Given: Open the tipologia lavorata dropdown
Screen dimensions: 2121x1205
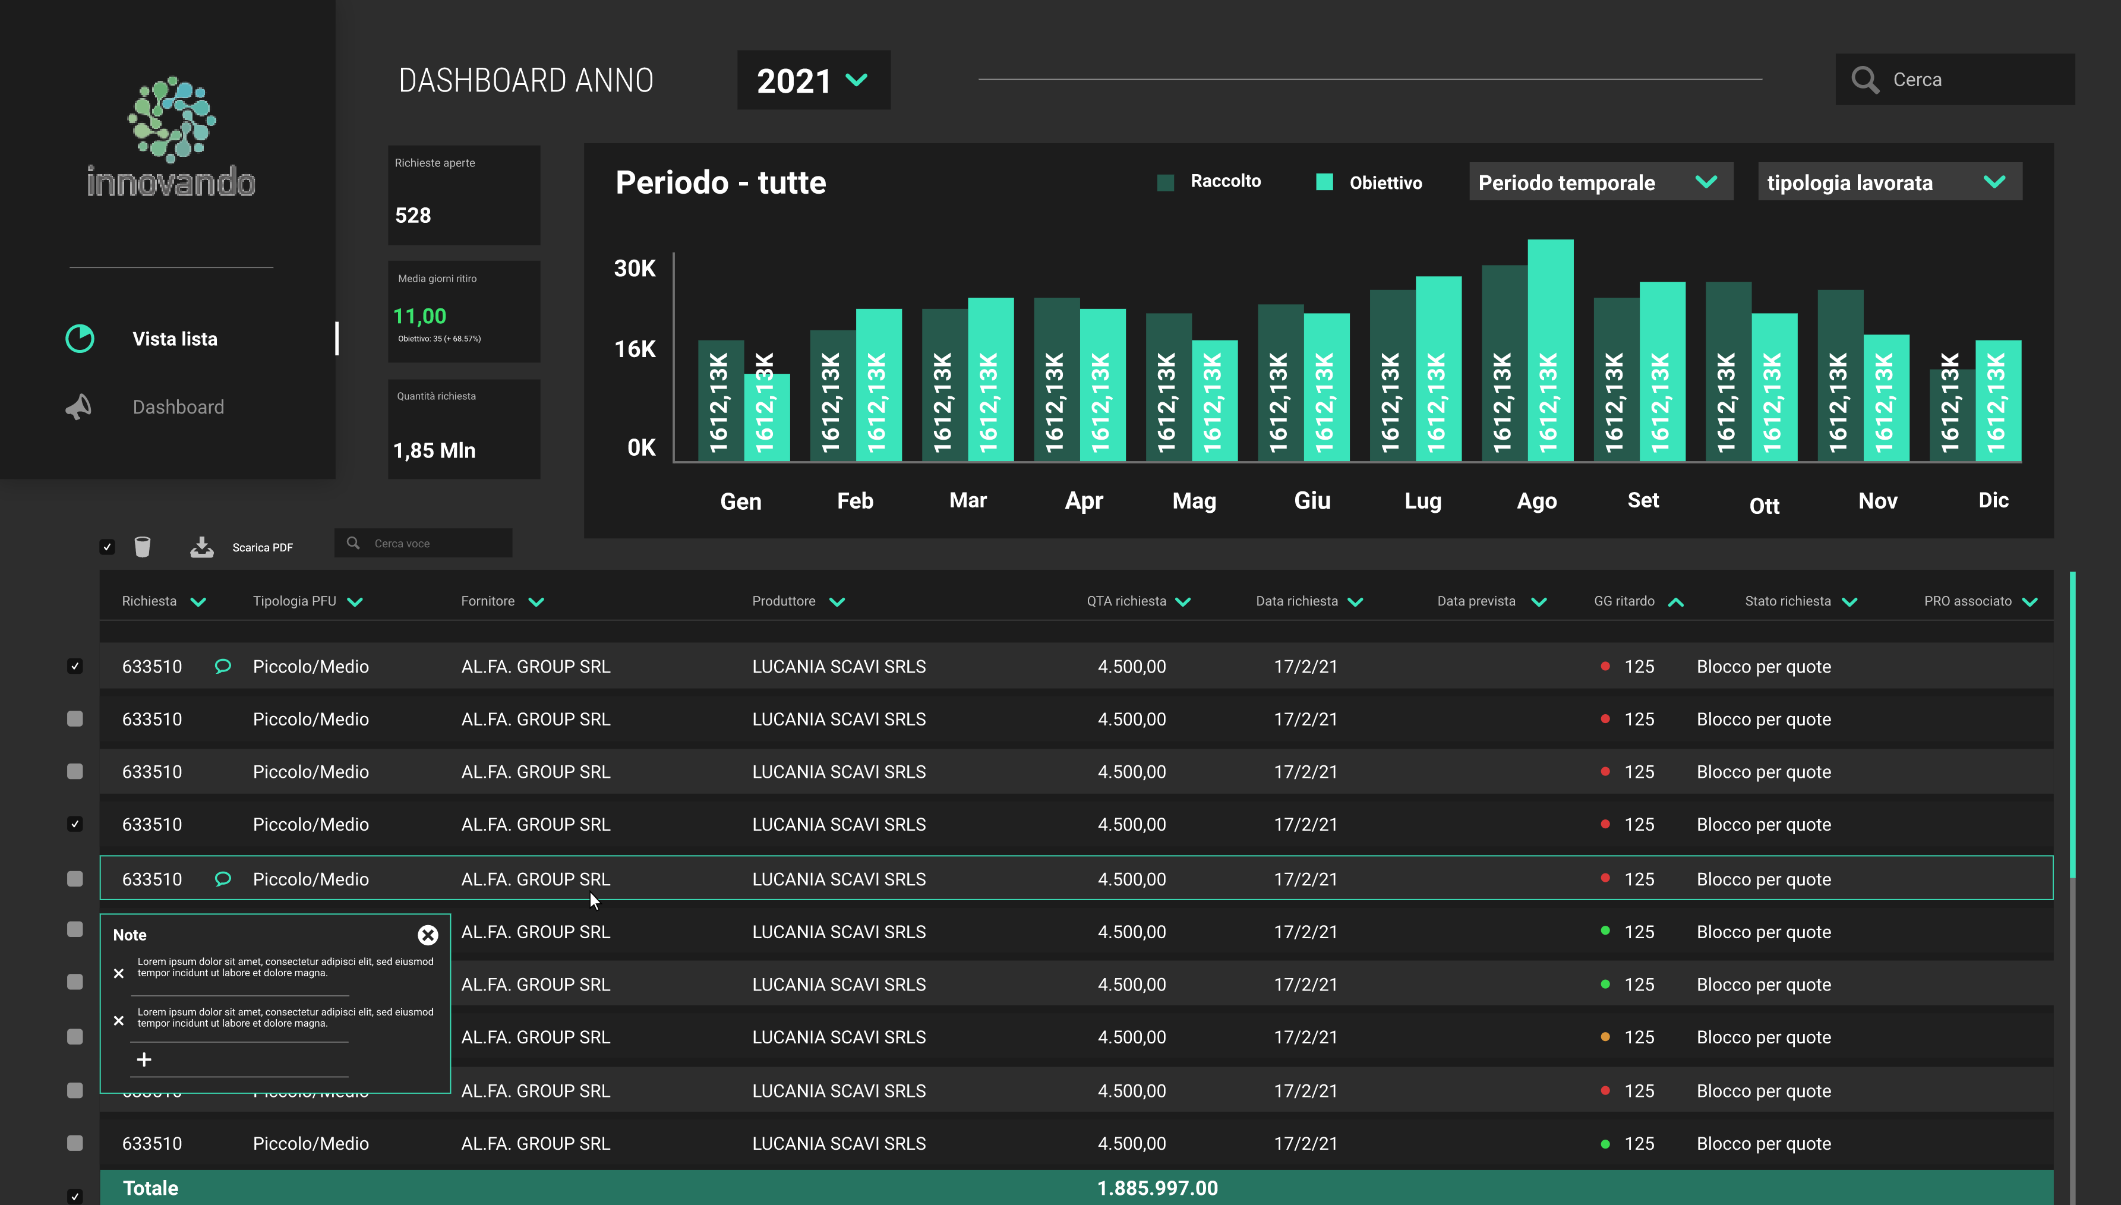Looking at the screenshot, I should [1890, 182].
